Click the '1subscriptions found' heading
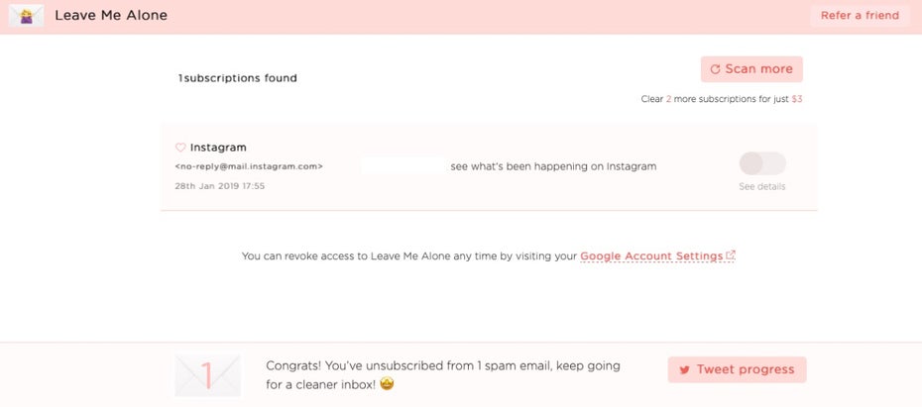Screen dimensions: 922x407 [238, 78]
